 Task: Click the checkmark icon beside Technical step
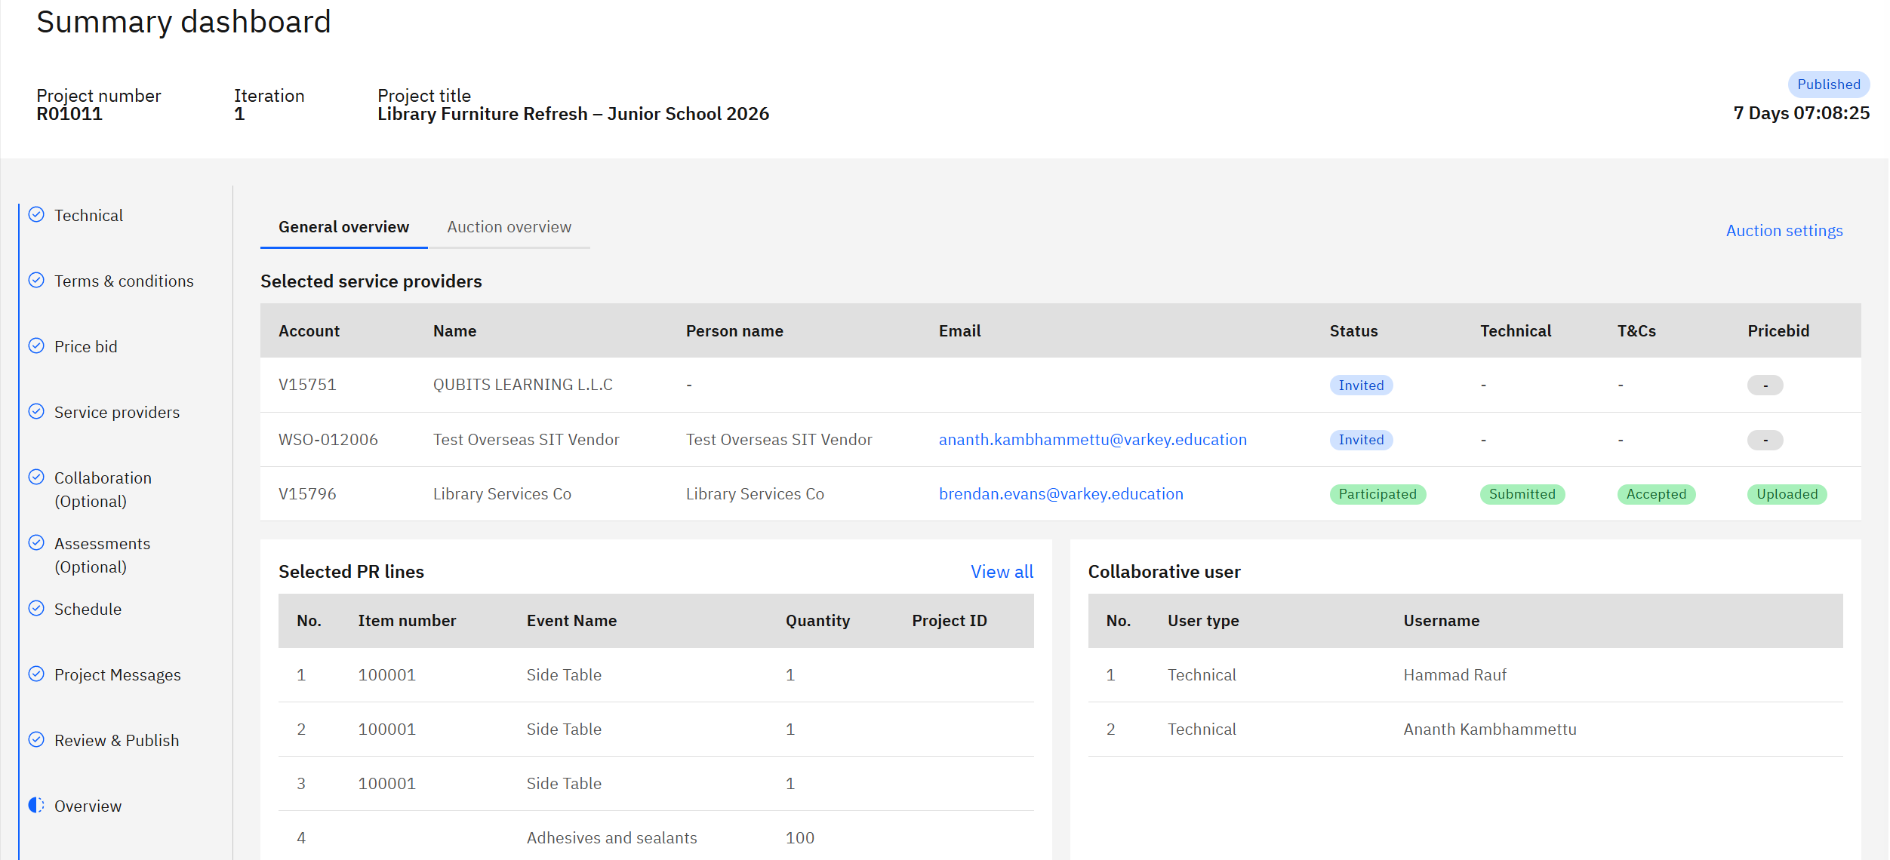[36, 215]
